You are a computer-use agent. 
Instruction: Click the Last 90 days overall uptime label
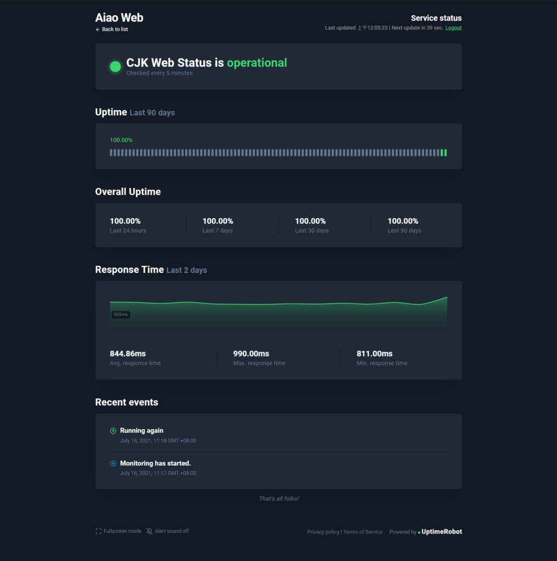404,231
